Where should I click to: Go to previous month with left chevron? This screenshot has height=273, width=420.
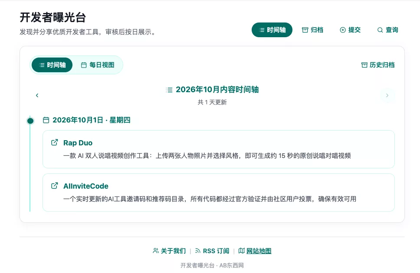click(x=37, y=95)
